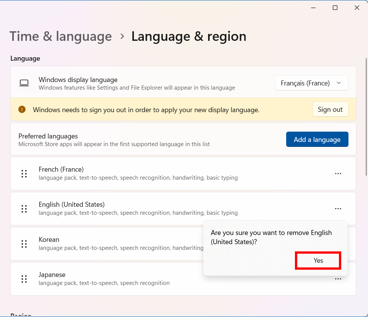
Task: Click the laptop icon beside Windows display language
Action: coord(24,83)
